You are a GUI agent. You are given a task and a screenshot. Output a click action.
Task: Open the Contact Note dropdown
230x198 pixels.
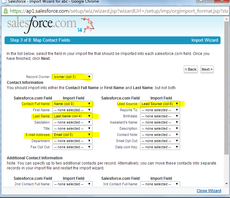(160, 135)
